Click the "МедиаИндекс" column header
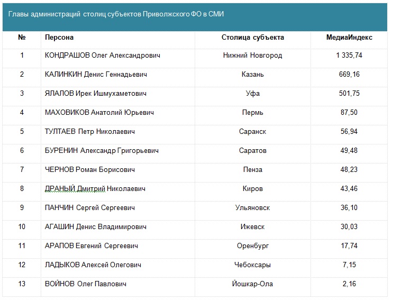393x300 pixels. (x=349, y=38)
